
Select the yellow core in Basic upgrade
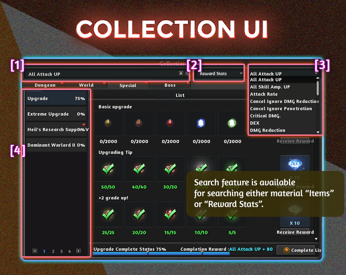(x=107, y=123)
